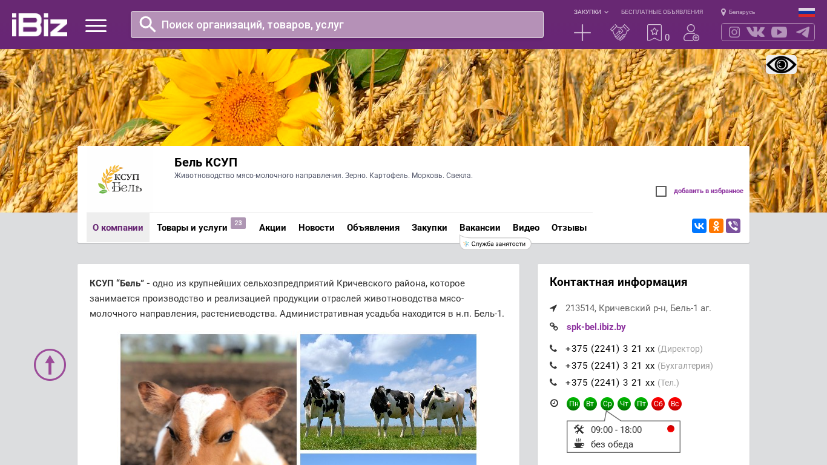Select Monday (Пн) in work schedule
This screenshot has width=827, height=465.
(573, 404)
